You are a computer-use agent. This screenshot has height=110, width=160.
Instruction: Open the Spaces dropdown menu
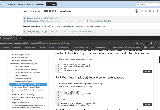click(x=11, y=4)
